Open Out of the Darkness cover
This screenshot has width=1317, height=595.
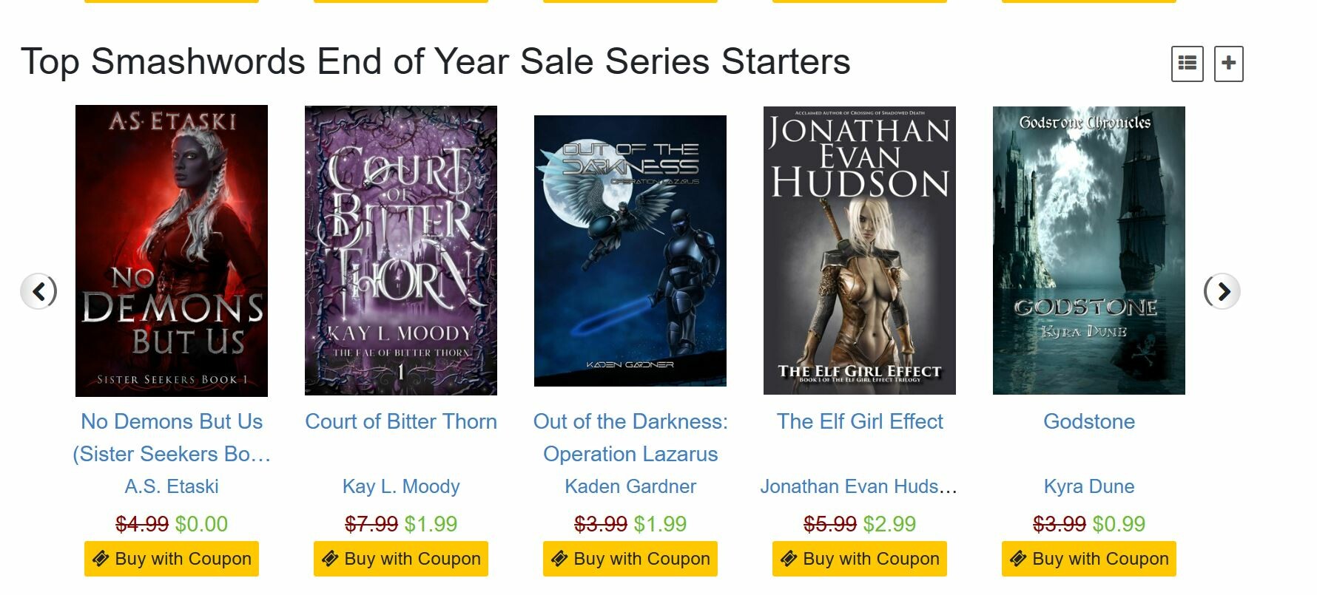tap(630, 251)
